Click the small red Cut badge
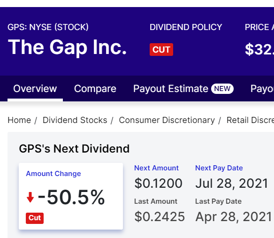The width and height of the screenshot is (274, 238). [35, 218]
